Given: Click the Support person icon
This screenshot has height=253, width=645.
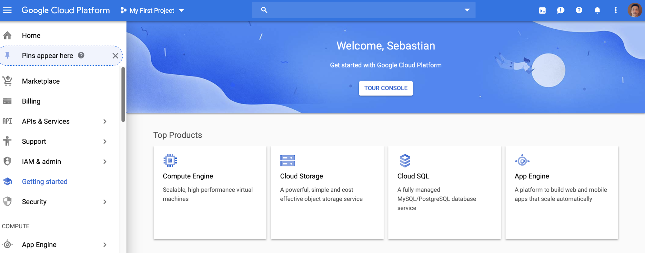Looking at the screenshot, I should click(x=7, y=141).
